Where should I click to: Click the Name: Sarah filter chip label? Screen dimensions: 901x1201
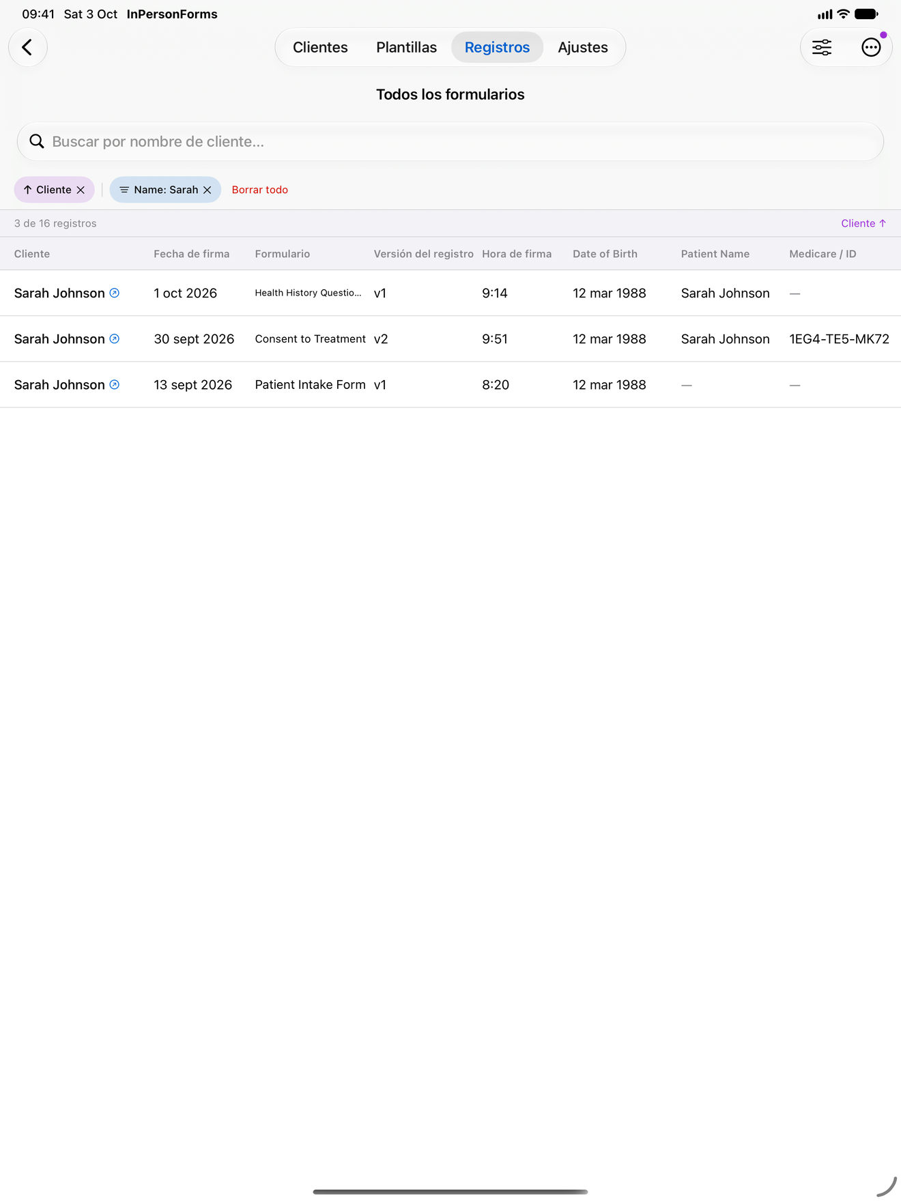tap(166, 190)
